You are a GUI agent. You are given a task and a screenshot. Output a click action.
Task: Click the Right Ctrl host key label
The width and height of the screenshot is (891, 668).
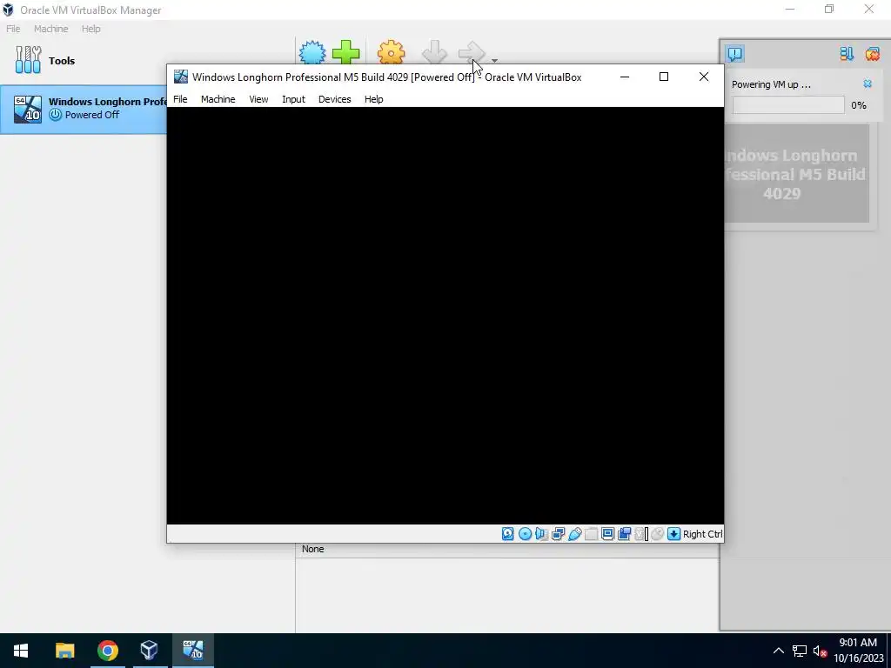tap(703, 534)
